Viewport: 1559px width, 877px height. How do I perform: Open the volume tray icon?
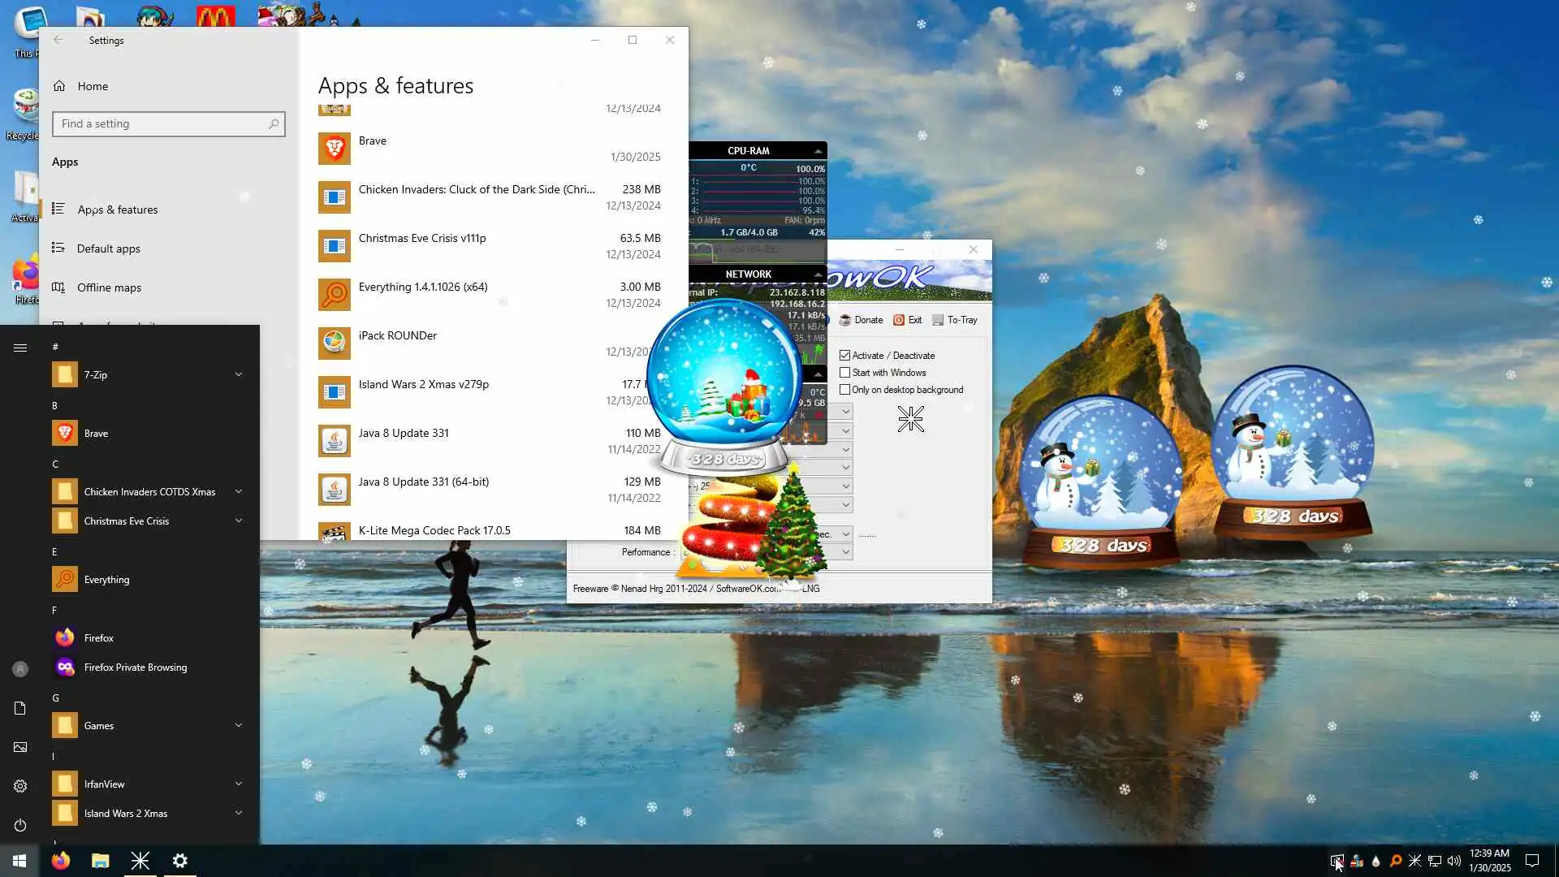click(1453, 861)
